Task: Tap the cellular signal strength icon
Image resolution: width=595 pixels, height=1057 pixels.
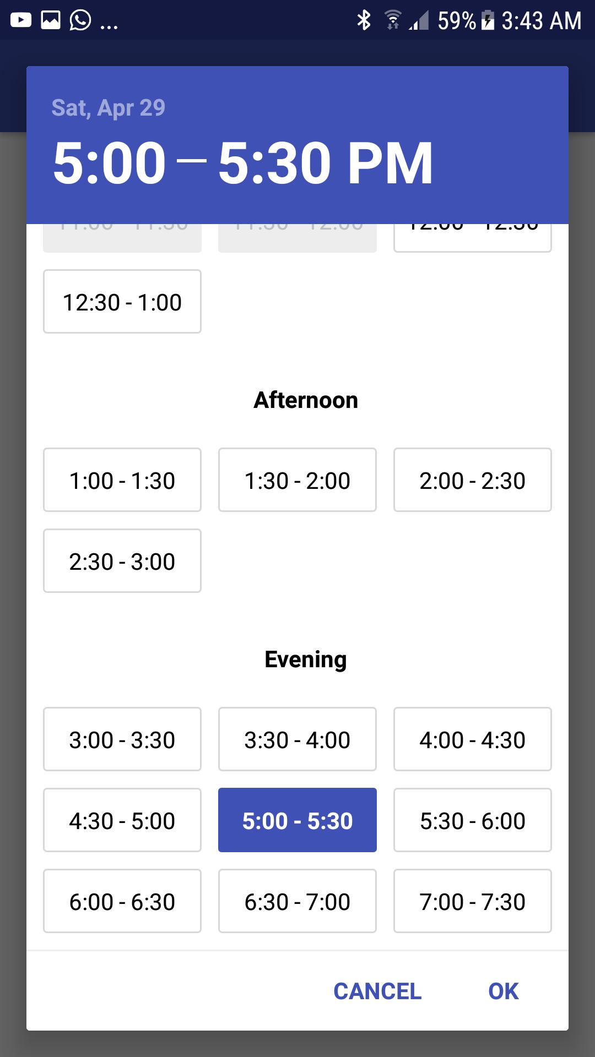Action: [x=420, y=21]
